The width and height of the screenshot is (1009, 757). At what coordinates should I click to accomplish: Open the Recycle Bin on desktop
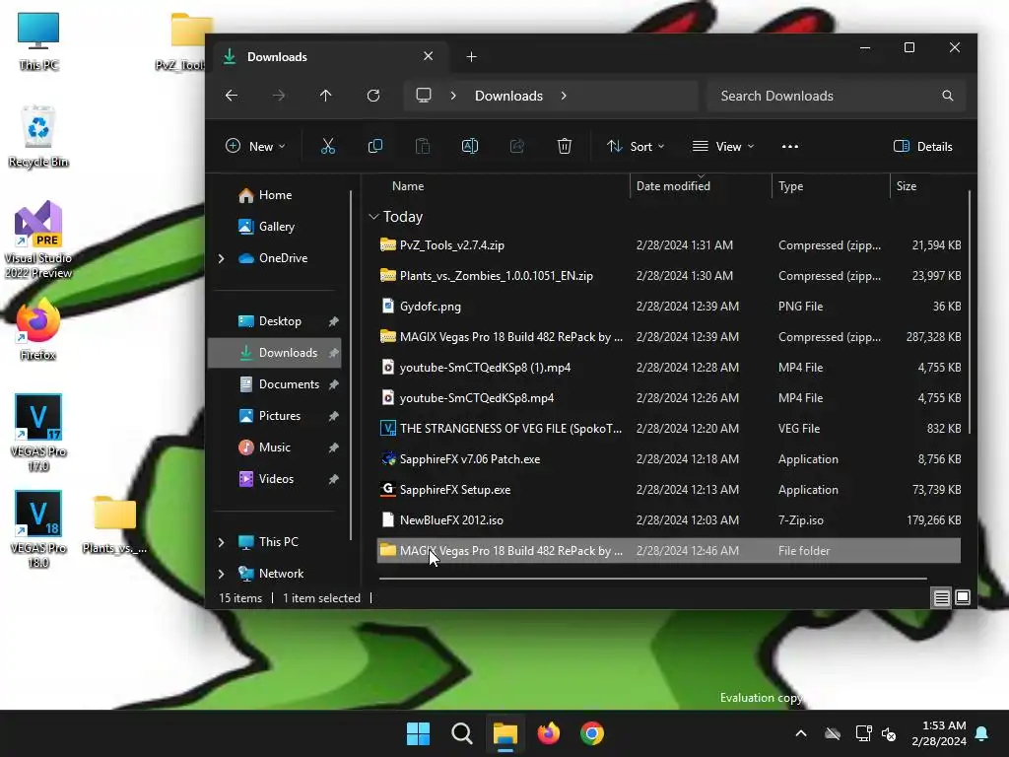click(38, 136)
